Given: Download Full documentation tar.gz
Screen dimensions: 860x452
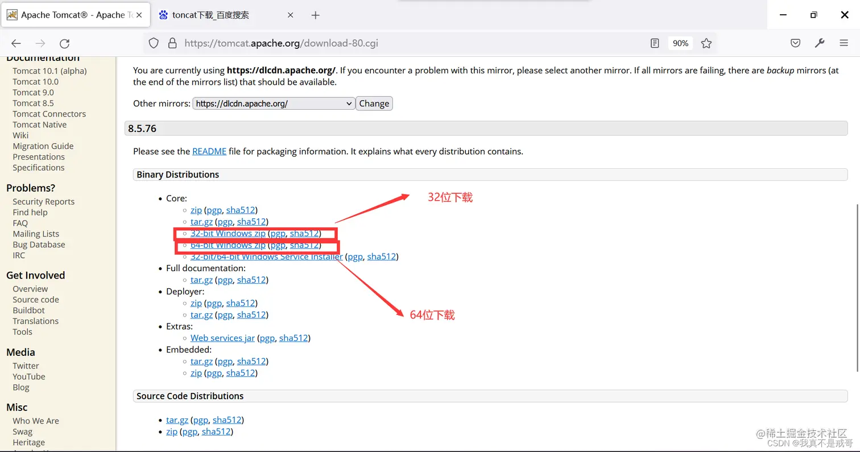Looking at the screenshot, I should pos(201,280).
